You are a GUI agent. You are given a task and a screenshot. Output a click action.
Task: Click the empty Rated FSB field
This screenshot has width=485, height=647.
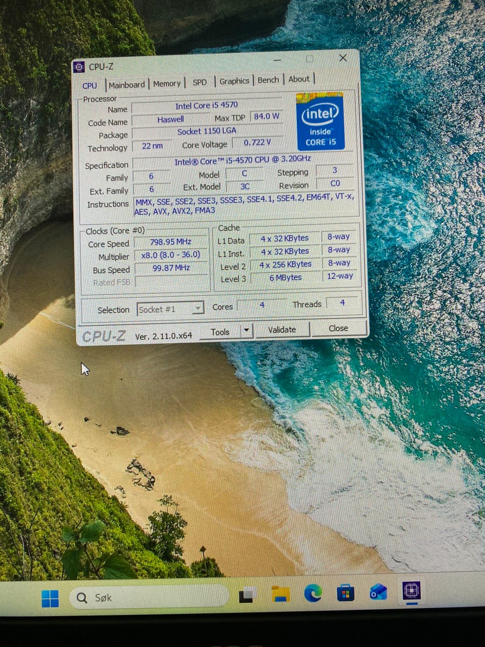(171, 282)
